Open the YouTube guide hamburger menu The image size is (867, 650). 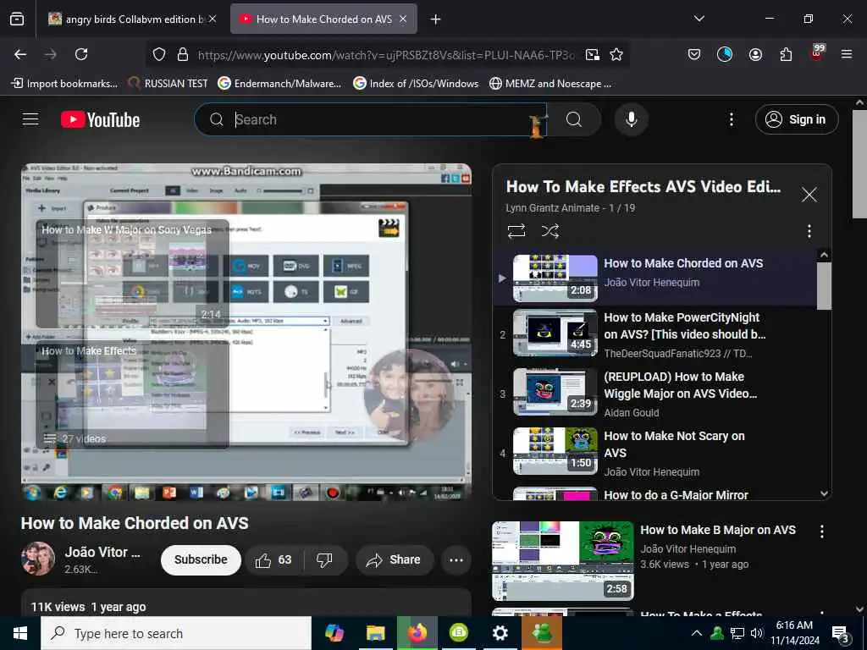(x=30, y=119)
